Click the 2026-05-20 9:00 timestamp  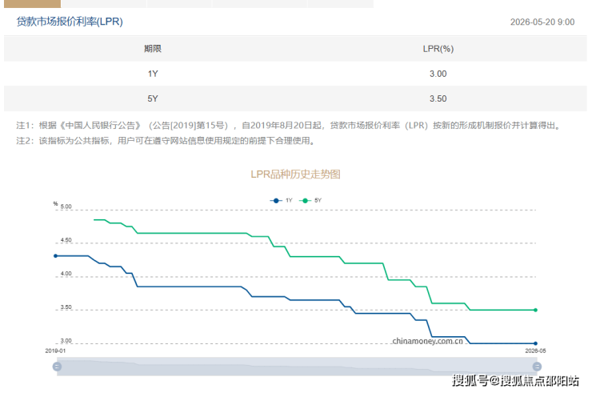[542, 22]
